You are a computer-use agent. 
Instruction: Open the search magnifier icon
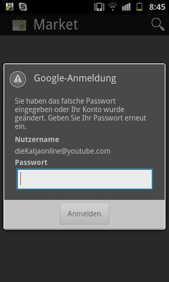point(158,24)
